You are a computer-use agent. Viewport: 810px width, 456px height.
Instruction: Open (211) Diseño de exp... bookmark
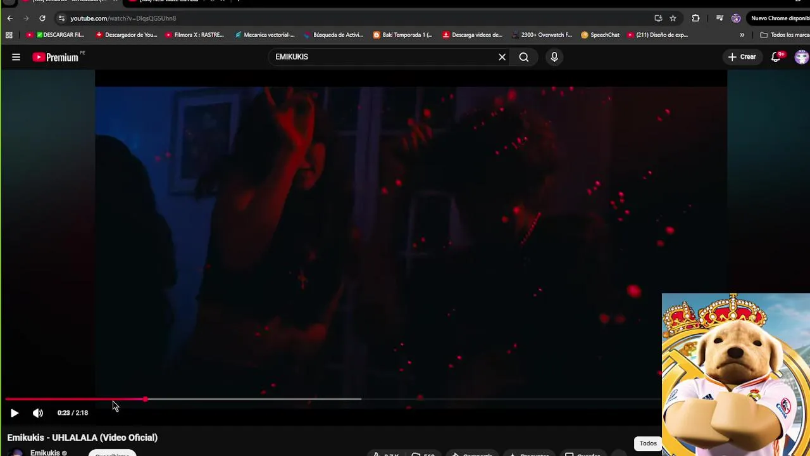point(657,35)
